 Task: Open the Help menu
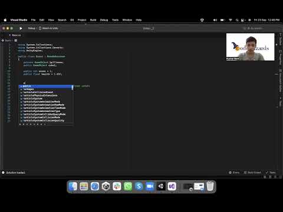[139, 20]
